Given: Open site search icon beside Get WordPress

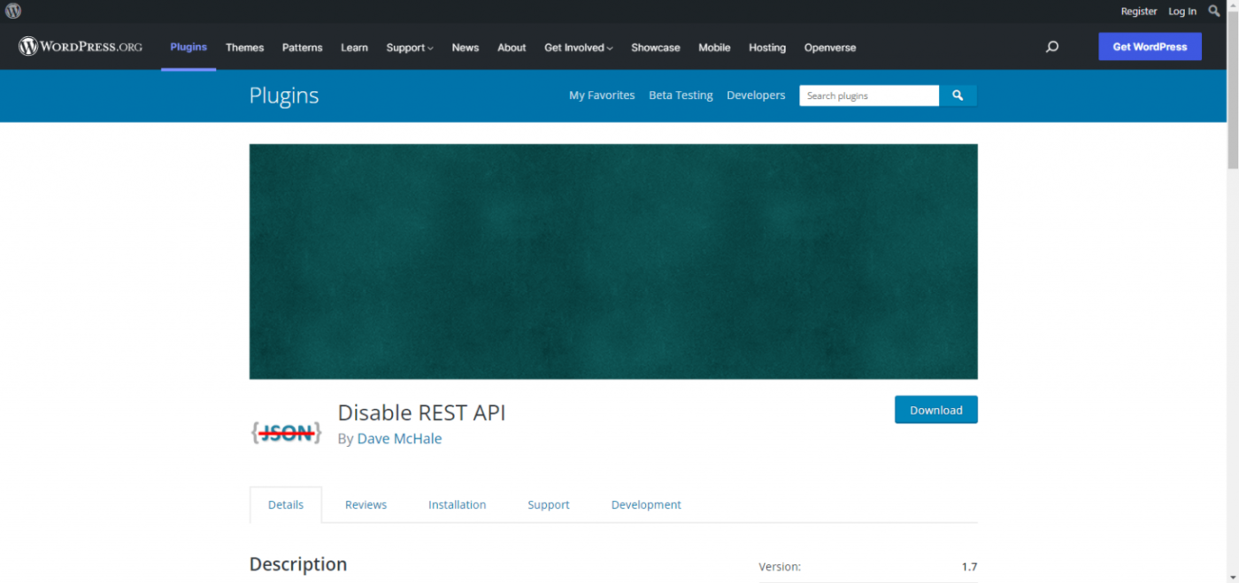Looking at the screenshot, I should tap(1052, 47).
